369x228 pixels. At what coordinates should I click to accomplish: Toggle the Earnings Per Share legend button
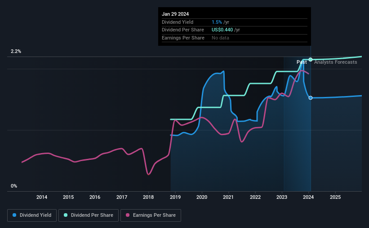click(151, 215)
